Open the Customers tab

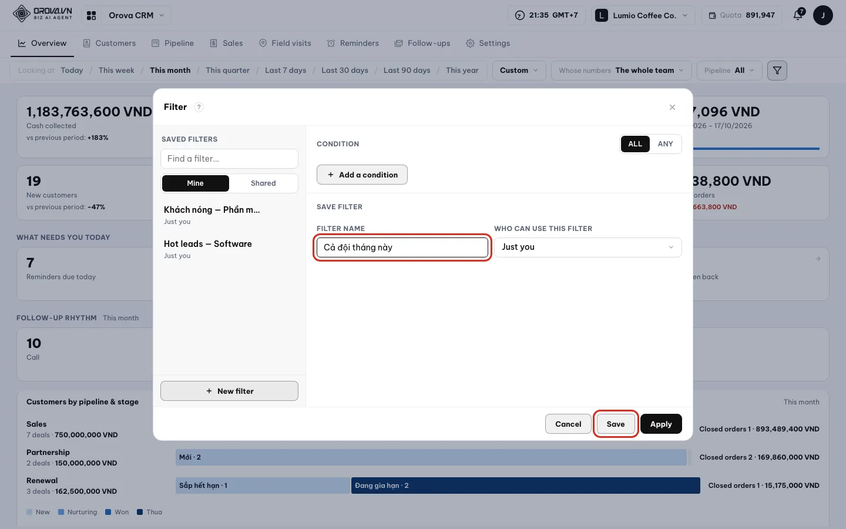(x=109, y=43)
